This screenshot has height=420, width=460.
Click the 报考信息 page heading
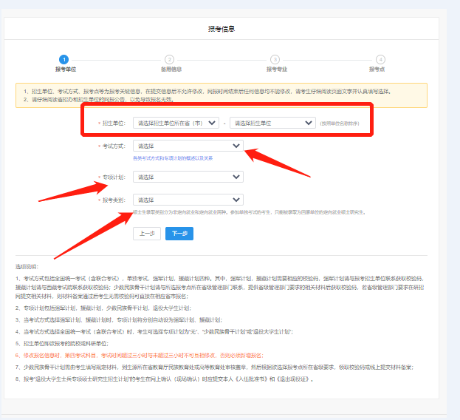[222, 29]
